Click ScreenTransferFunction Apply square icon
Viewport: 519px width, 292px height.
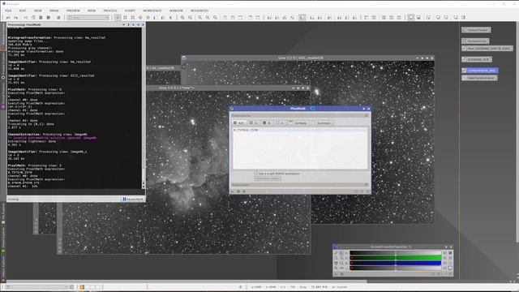coord(342,274)
